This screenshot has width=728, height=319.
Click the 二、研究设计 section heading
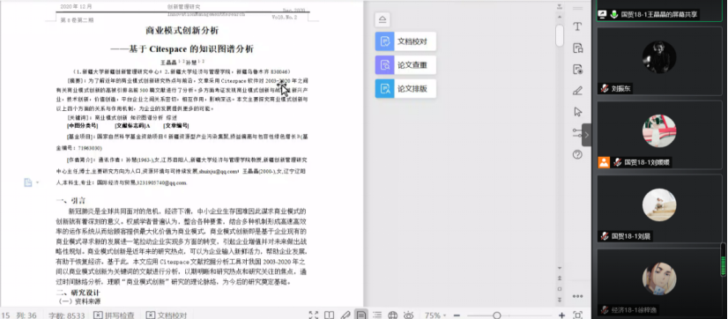(78, 293)
